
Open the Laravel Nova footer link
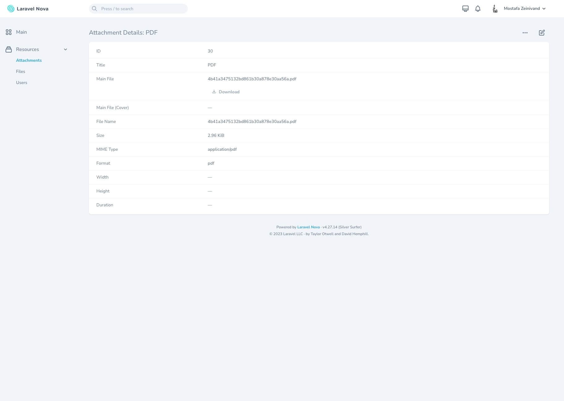(x=308, y=227)
